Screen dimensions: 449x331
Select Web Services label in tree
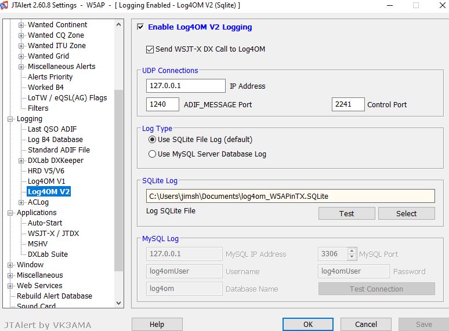click(x=39, y=286)
